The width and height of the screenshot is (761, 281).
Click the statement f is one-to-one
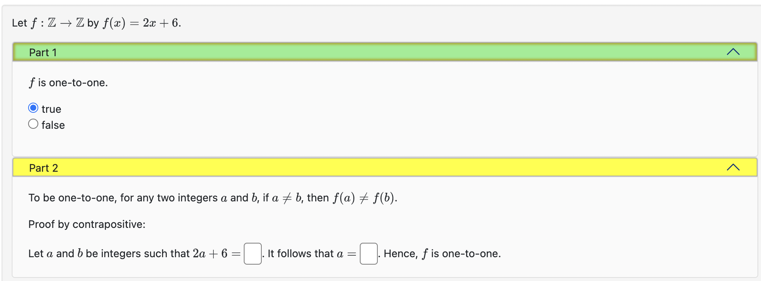(x=68, y=82)
